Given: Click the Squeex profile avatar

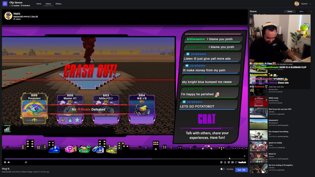Looking at the screenshot, I should click(297, 3).
